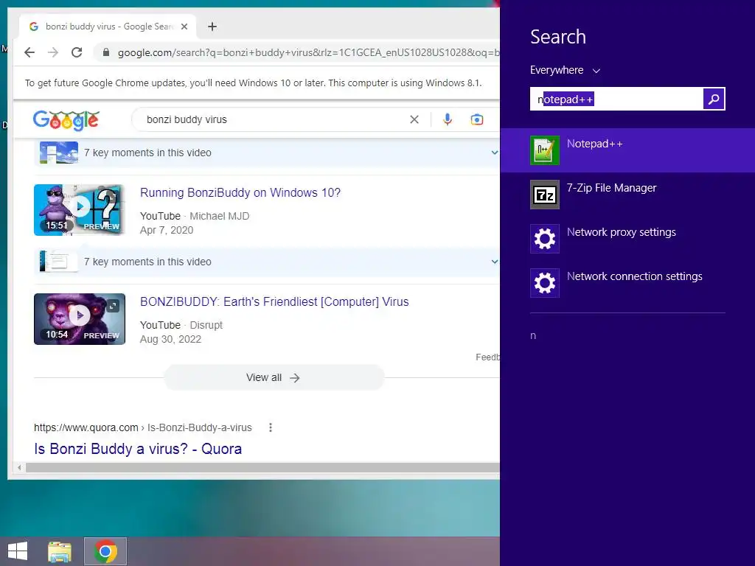Click the horizontal scrollbar in Chrome
Screen dimensions: 755x566
click(x=262, y=467)
